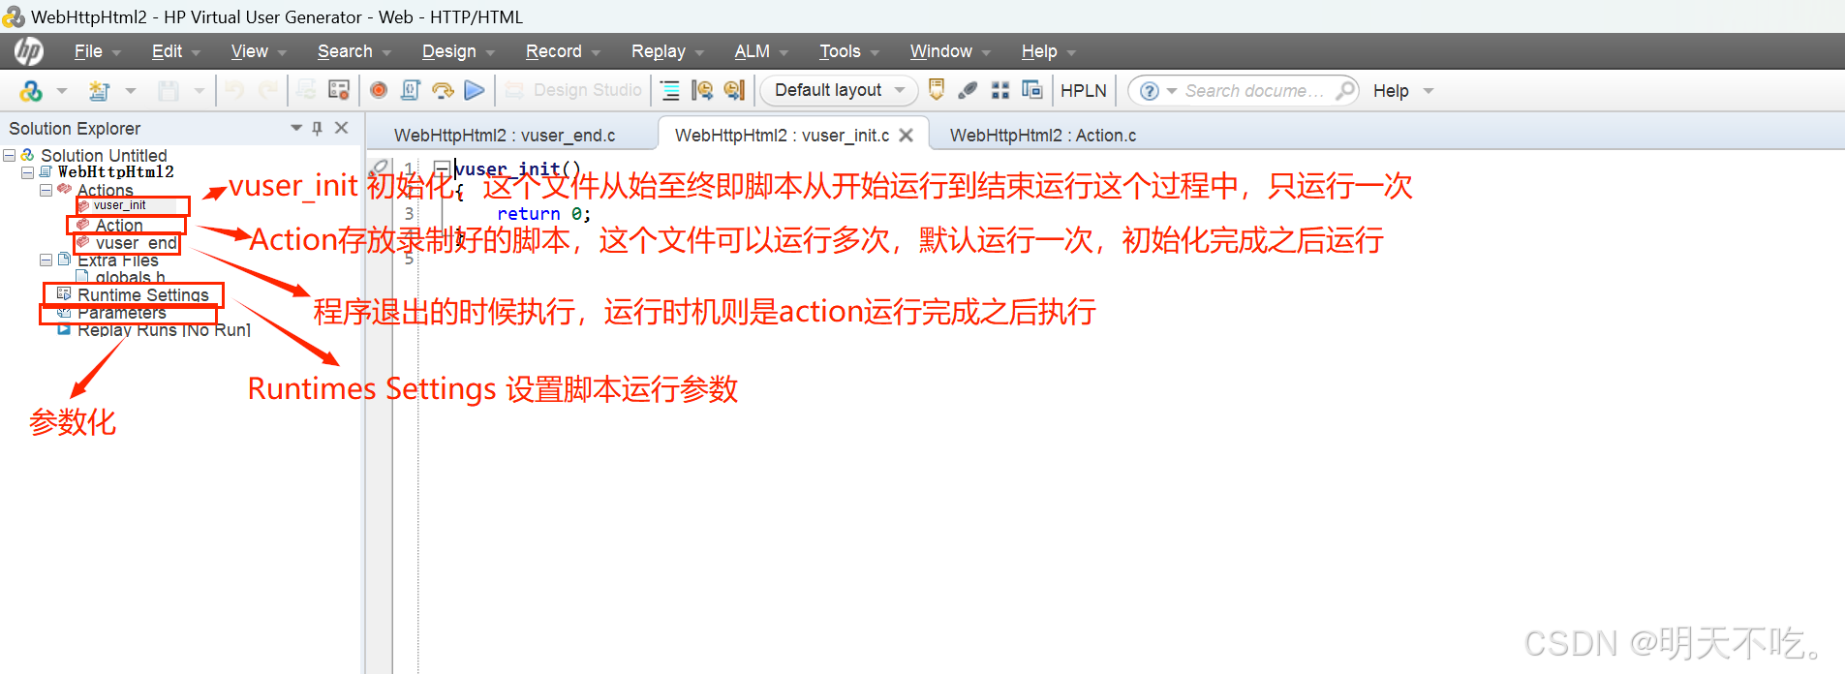Click the Replay step-by-step arrow icon
Viewport: 1845px width, 674px height.
coord(443,90)
